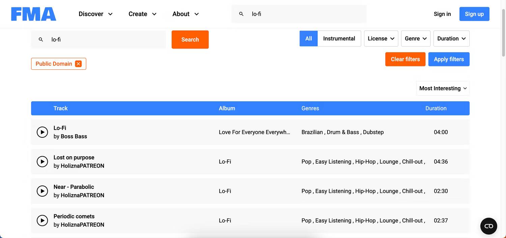The width and height of the screenshot is (506, 238).
Task: Open the Create menu
Action: (142, 14)
